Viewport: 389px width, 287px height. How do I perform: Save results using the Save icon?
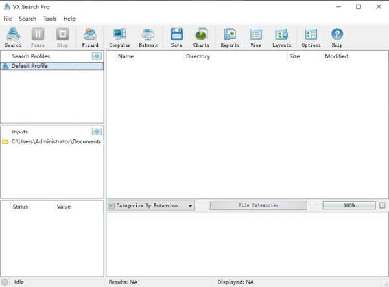click(176, 37)
